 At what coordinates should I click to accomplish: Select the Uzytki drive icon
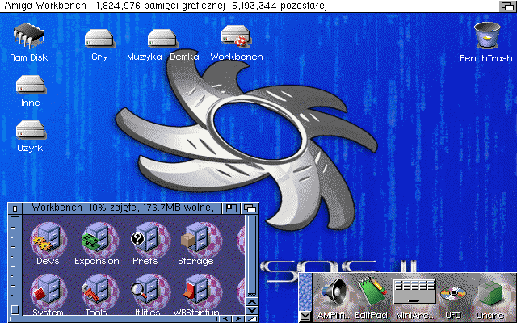(30, 129)
